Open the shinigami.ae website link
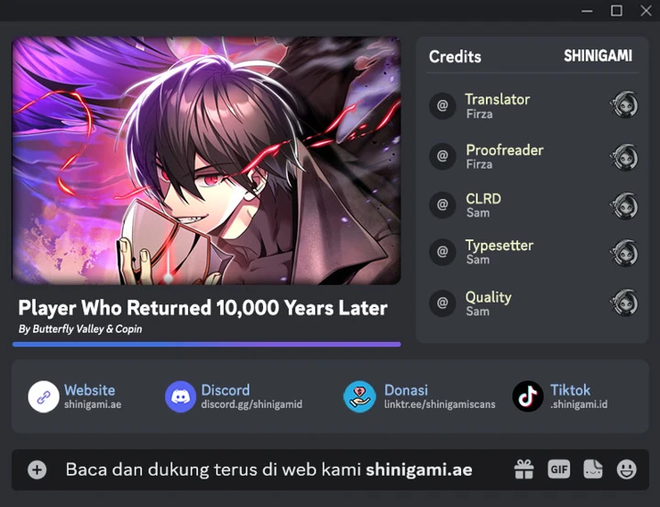Image resolution: width=660 pixels, height=507 pixels. 93,404
